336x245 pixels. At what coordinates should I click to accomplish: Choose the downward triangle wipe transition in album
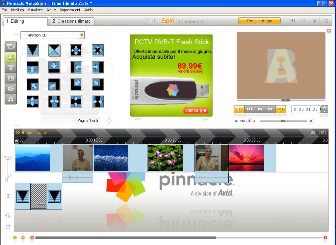[x=33, y=50]
